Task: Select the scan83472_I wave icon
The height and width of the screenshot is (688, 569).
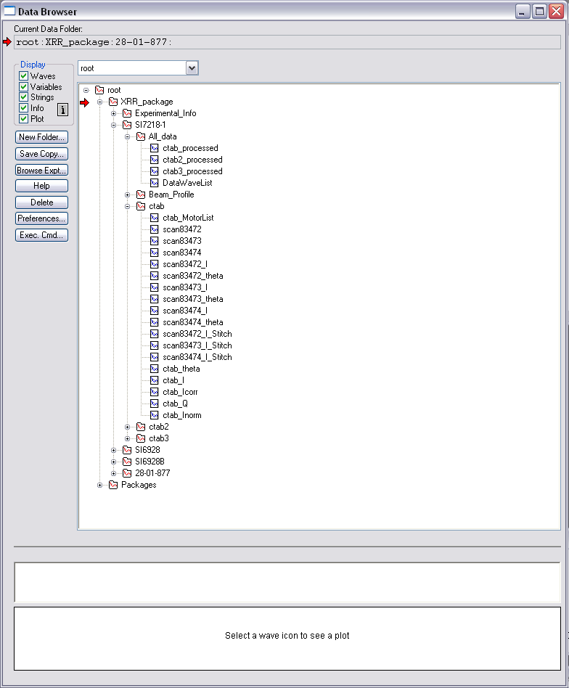Action: (155, 264)
